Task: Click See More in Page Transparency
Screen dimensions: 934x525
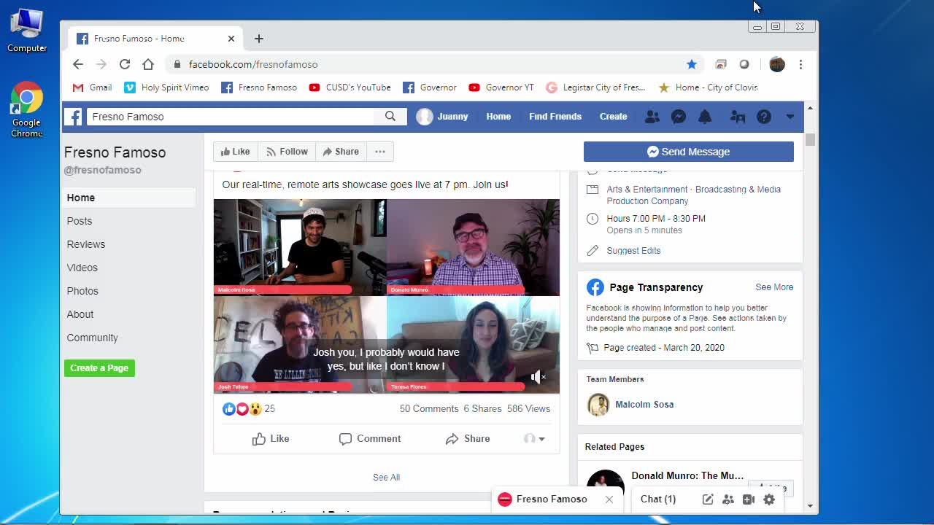Action: click(774, 287)
